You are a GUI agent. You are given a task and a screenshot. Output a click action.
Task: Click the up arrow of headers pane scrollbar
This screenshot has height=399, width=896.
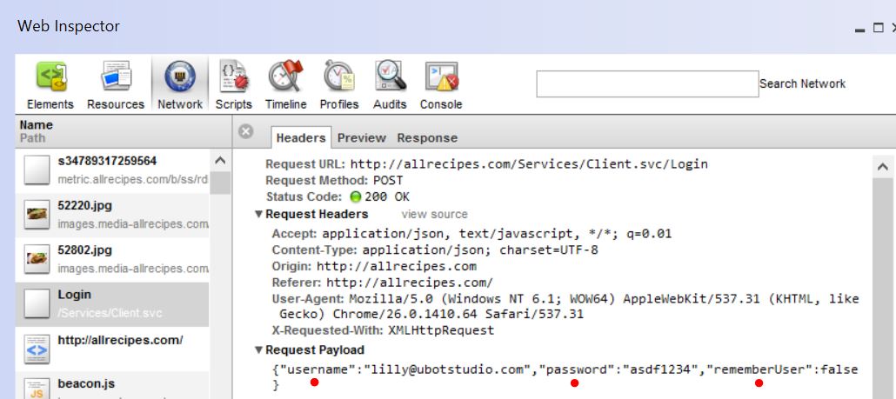[x=883, y=167]
